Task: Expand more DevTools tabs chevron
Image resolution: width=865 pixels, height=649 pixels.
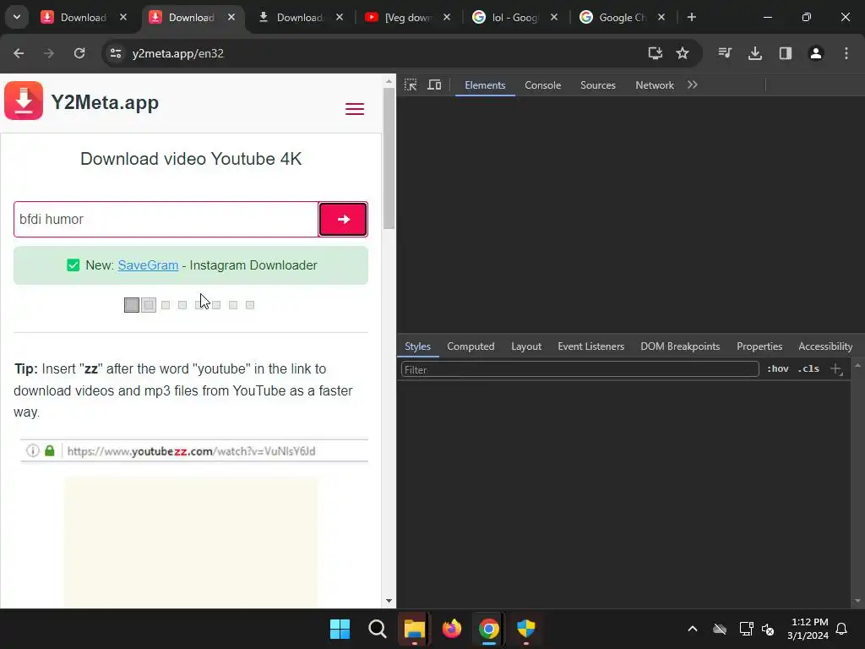Action: [693, 85]
